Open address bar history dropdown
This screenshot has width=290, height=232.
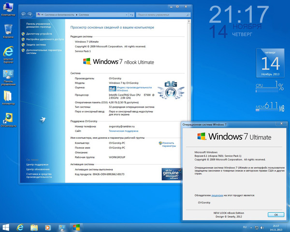127,15
